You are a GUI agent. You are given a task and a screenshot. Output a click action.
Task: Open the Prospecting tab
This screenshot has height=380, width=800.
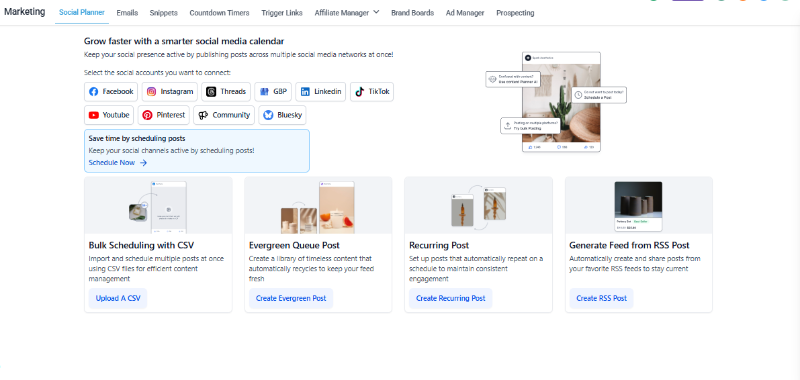515,13
